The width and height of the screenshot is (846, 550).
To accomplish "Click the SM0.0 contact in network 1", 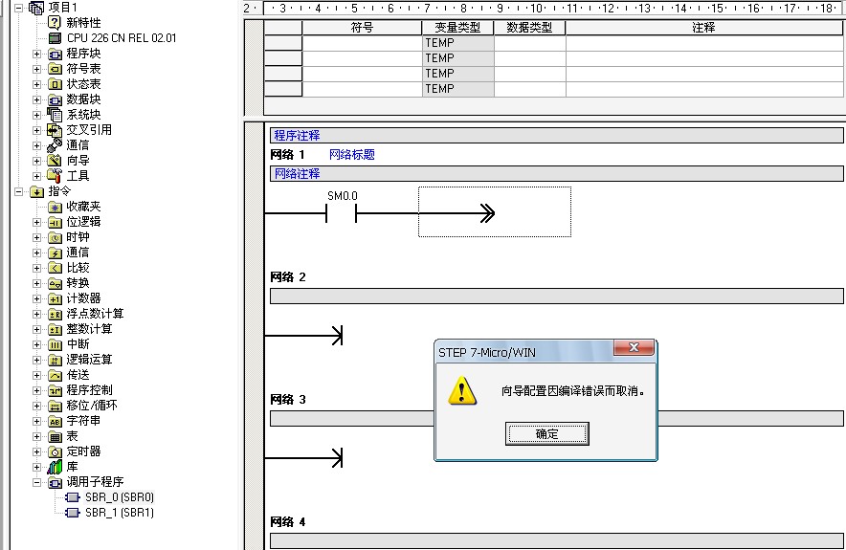I will [341, 212].
